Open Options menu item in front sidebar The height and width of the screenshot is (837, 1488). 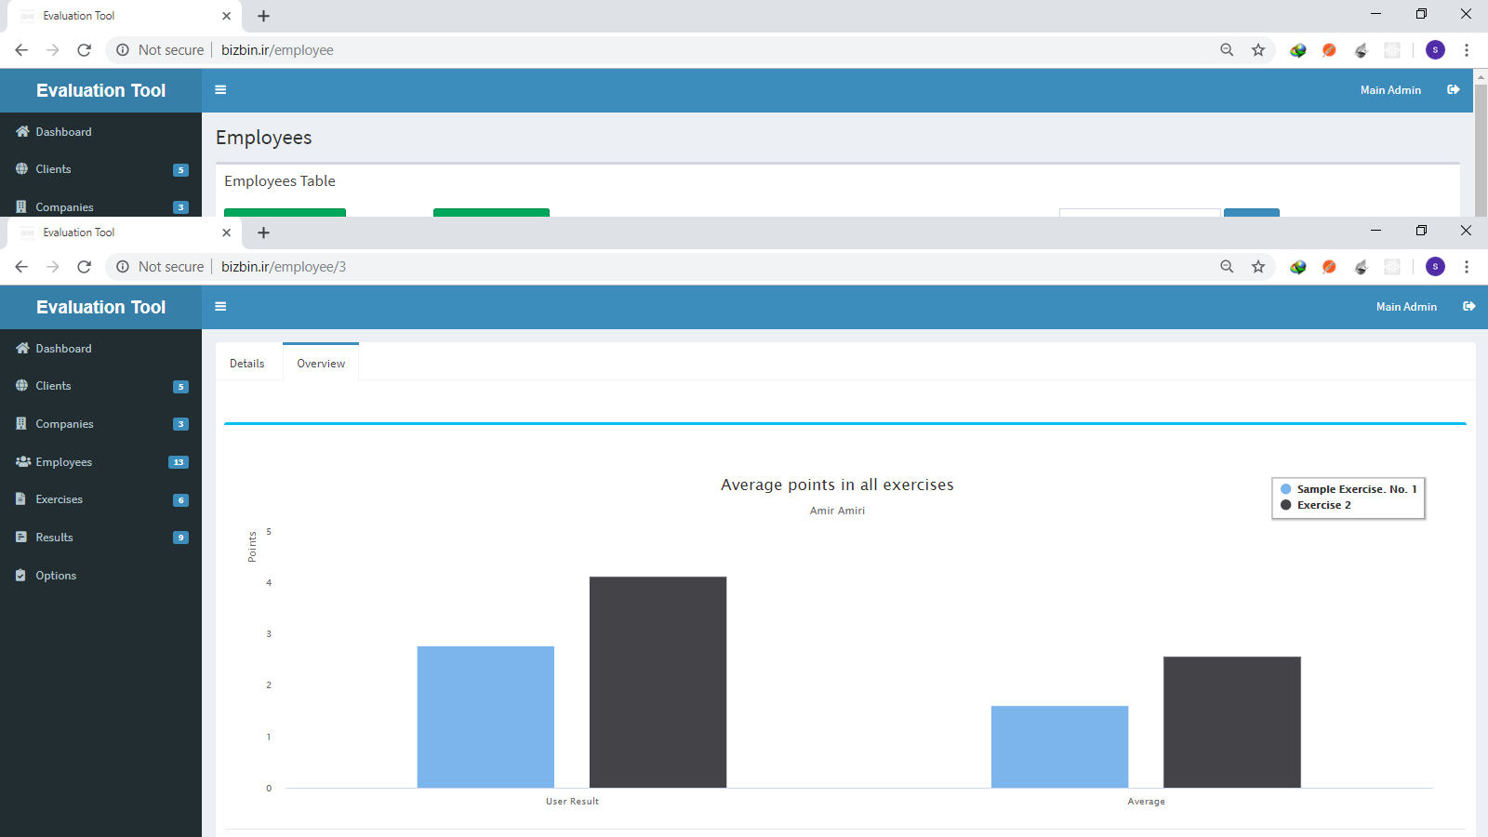click(x=100, y=576)
